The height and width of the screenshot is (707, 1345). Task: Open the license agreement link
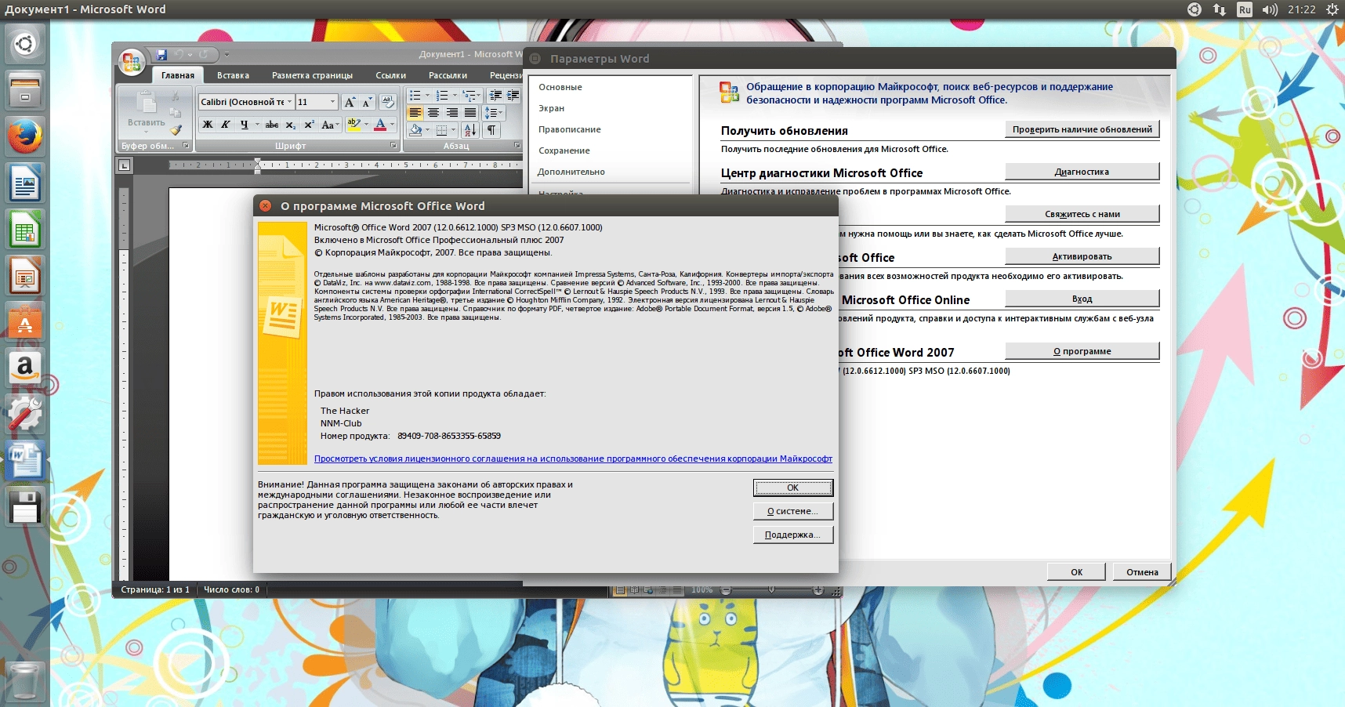(x=573, y=459)
